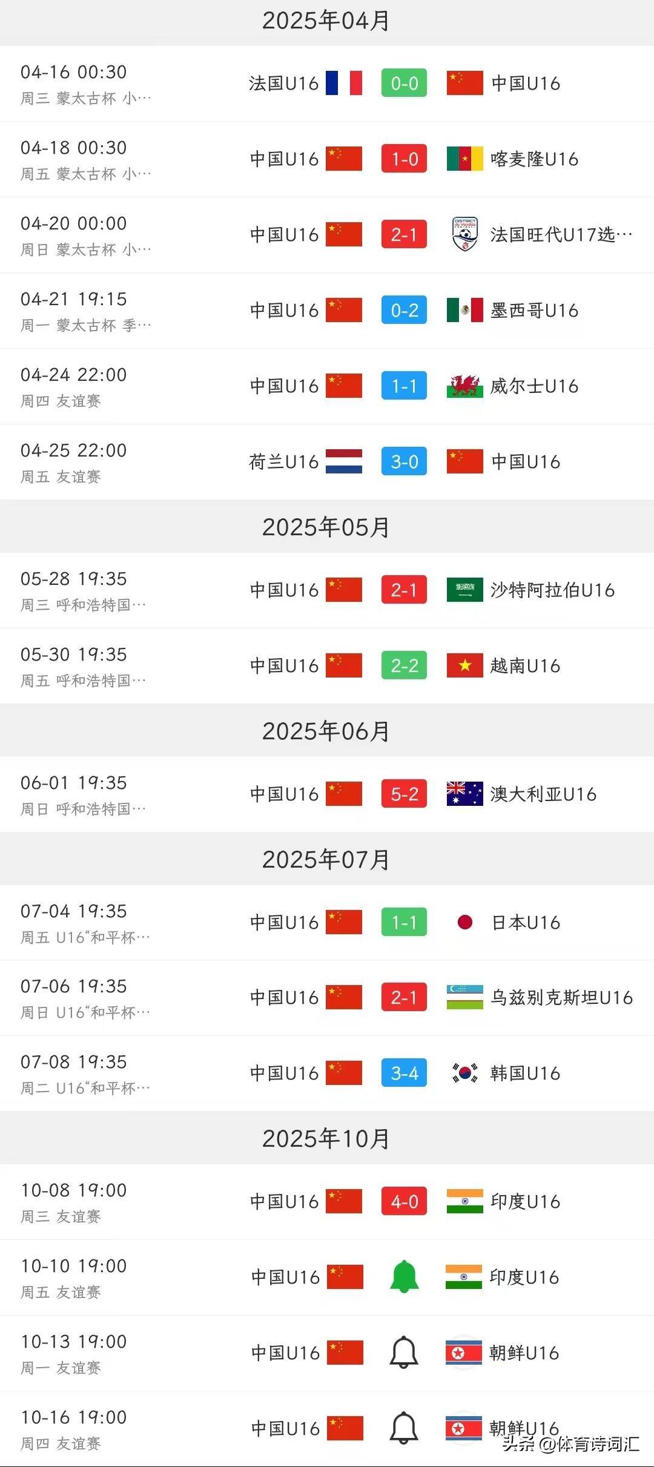Viewport: 654px width, 1467px height.
Task: Click the South Korea flag beside 韩国U16
Action: pyautogui.click(x=464, y=1073)
